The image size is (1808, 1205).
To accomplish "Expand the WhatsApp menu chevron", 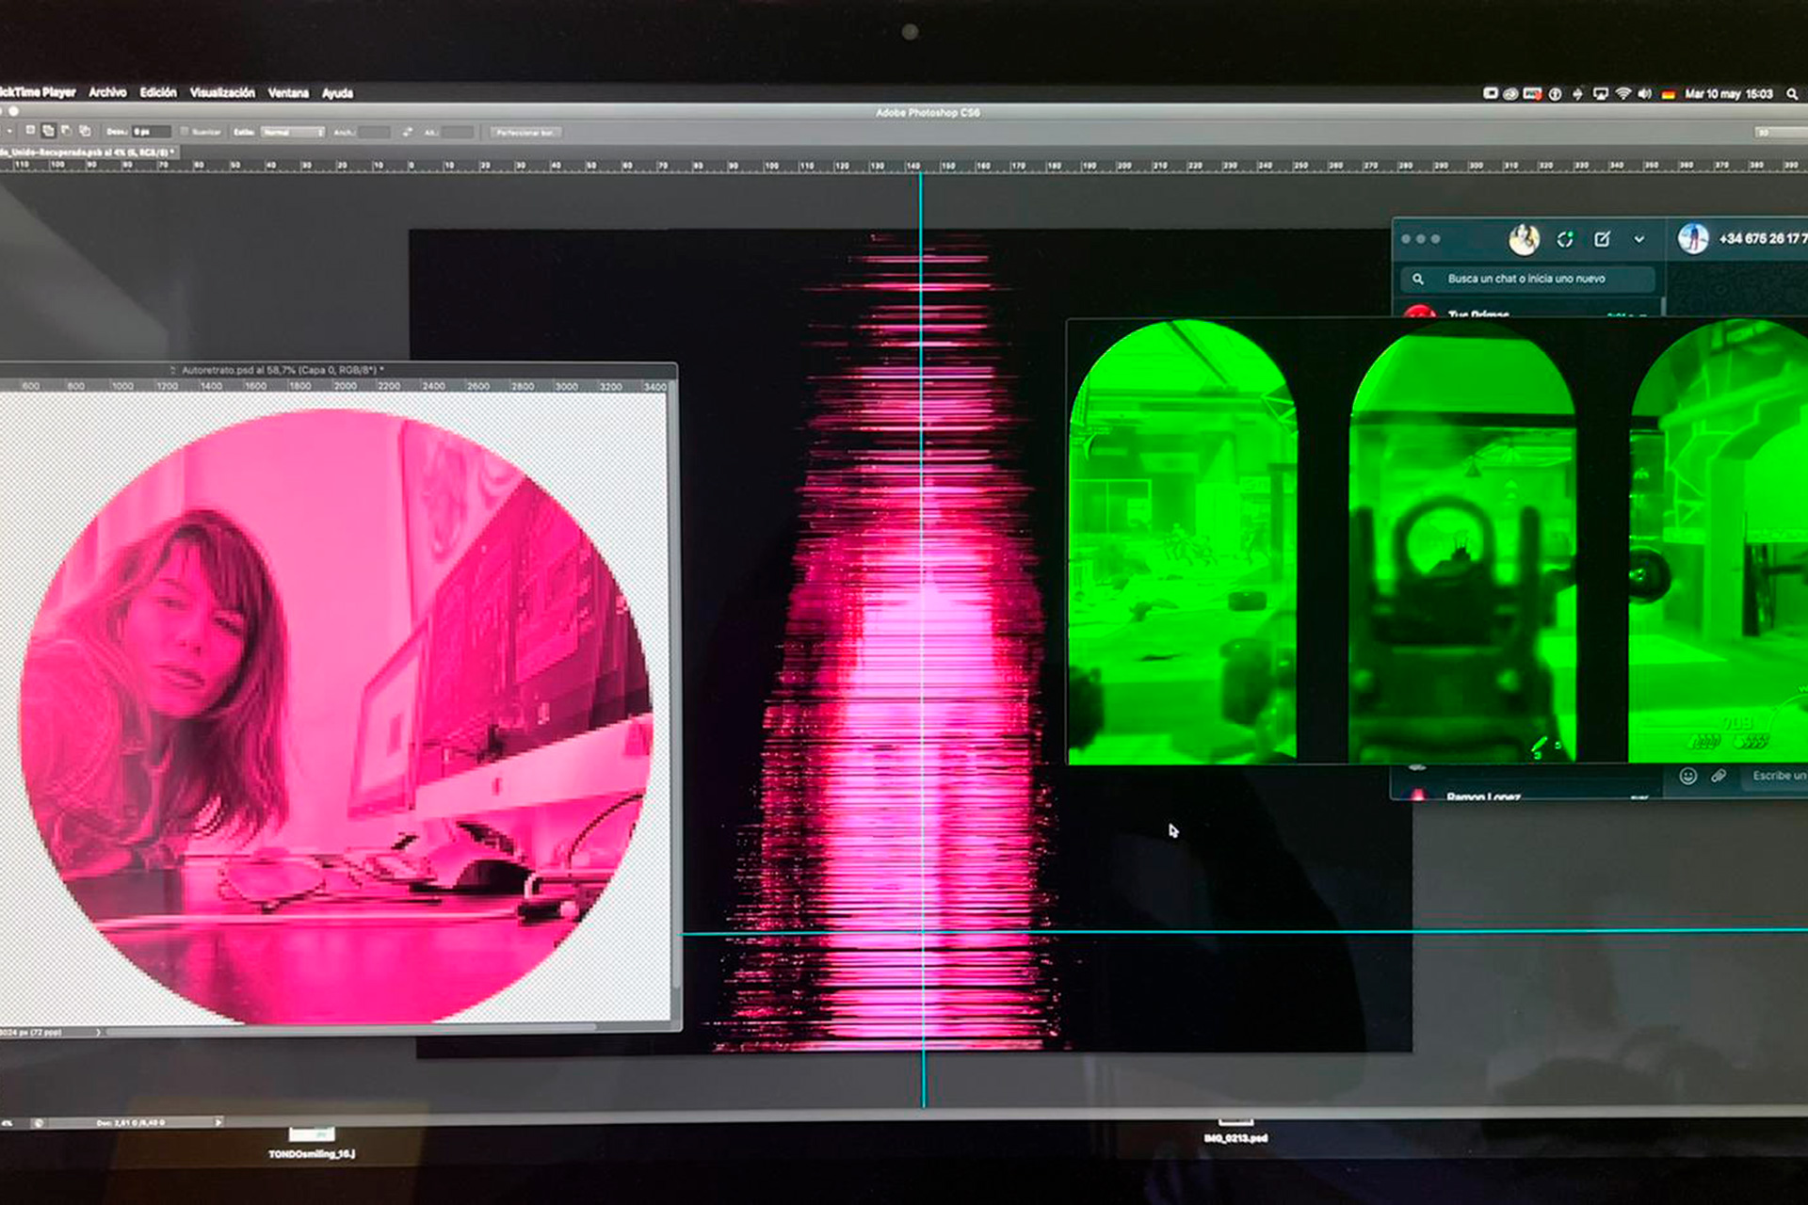I will point(1639,240).
